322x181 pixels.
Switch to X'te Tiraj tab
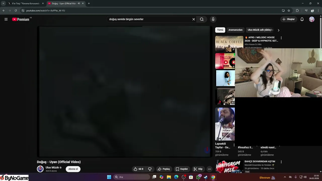(26, 4)
